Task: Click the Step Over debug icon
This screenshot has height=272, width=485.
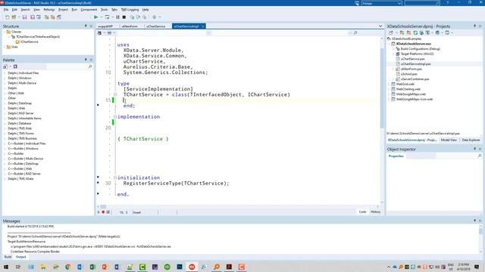Action: click(138, 17)
